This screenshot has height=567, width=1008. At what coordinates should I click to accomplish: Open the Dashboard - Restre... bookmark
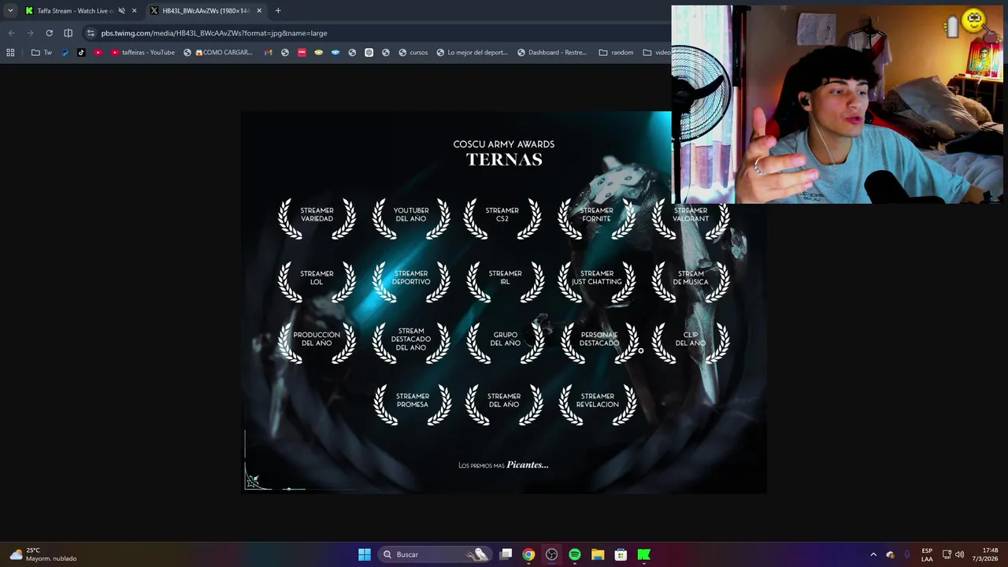tap(552, 53)
